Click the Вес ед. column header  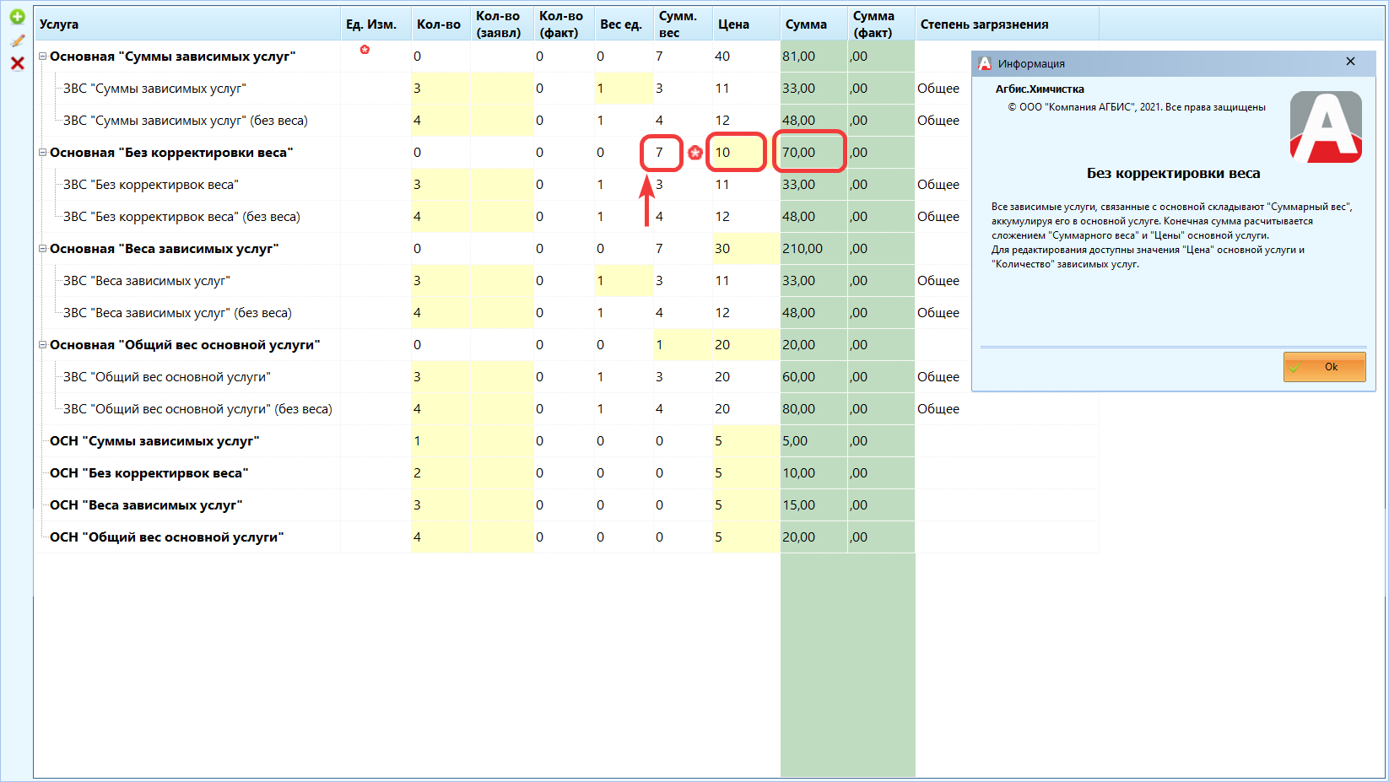coord(624,24)
